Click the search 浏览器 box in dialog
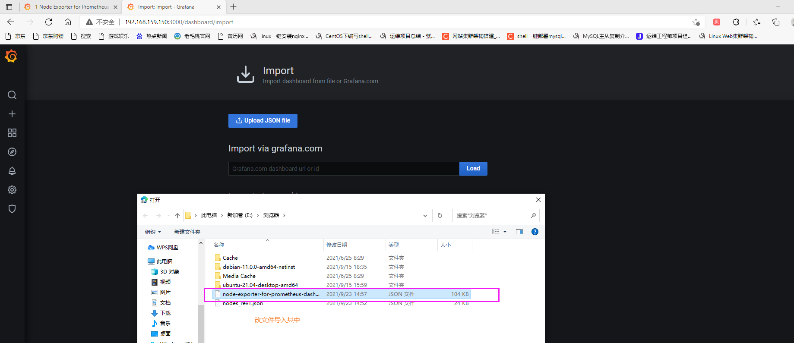794x343 pixels. coord(496,215)
